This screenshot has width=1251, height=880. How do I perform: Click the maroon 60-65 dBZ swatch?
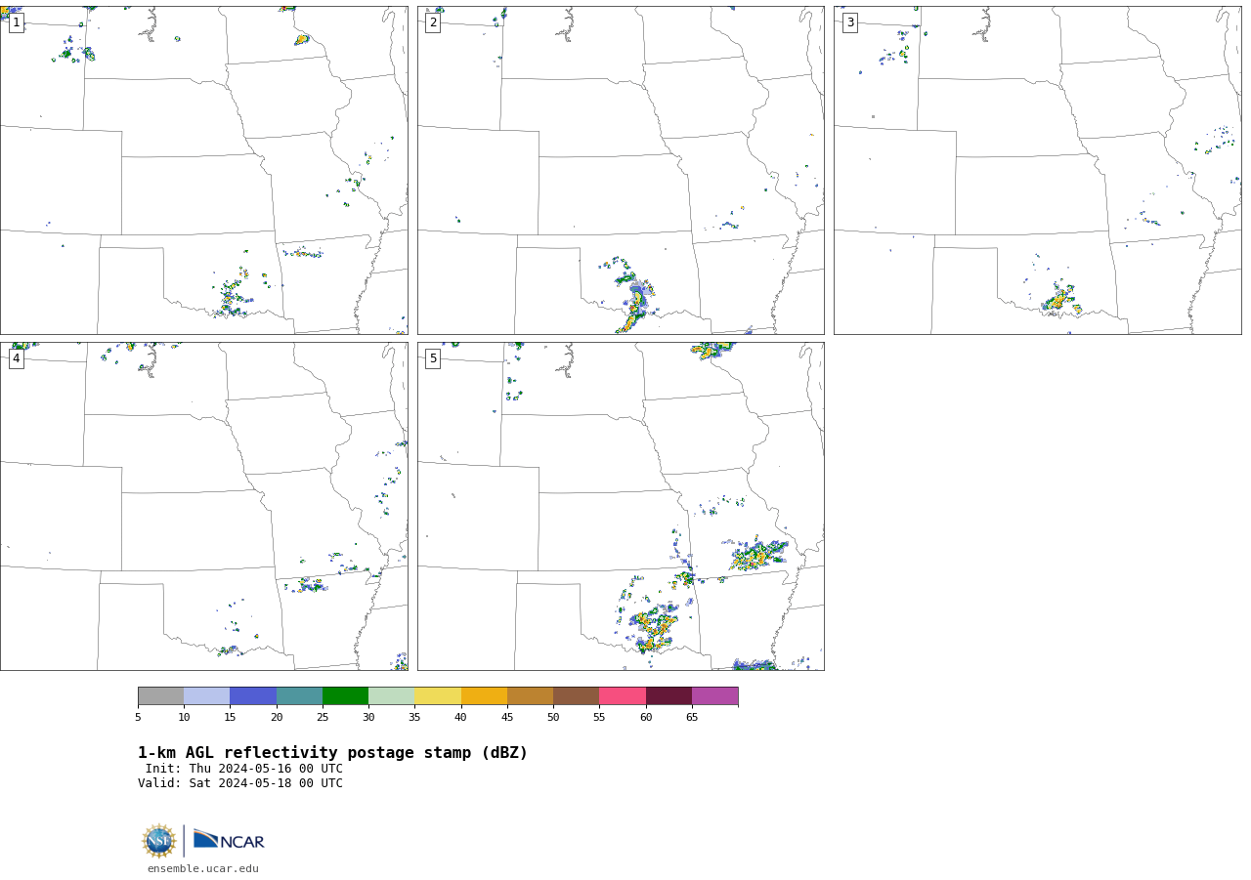(669, 696)
